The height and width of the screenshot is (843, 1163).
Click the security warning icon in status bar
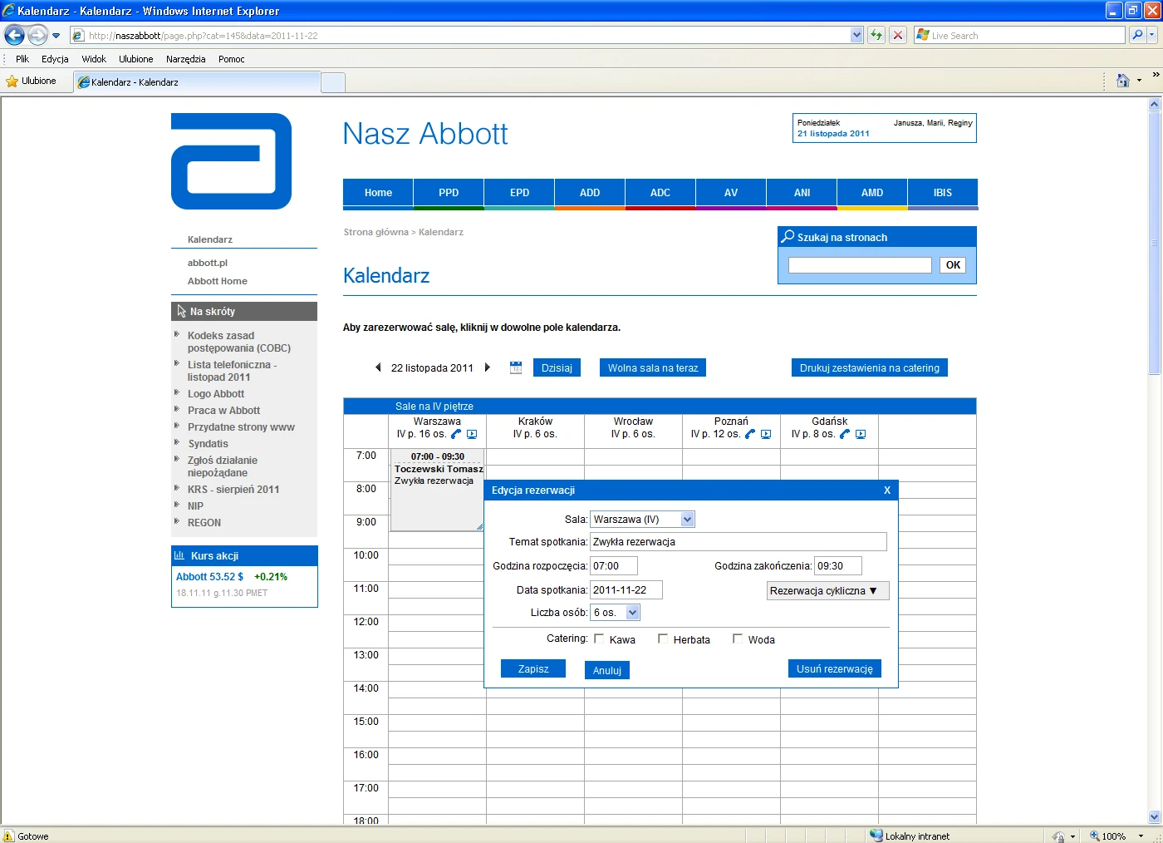pos(8,836)
